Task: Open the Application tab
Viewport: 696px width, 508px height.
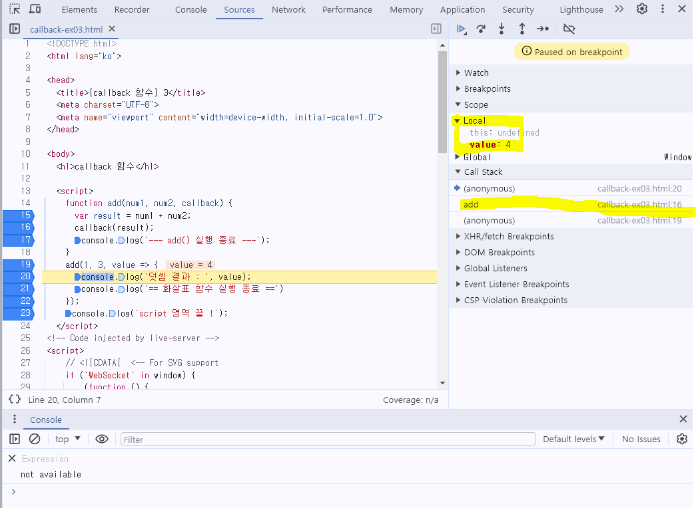Action: pos(462,9)
